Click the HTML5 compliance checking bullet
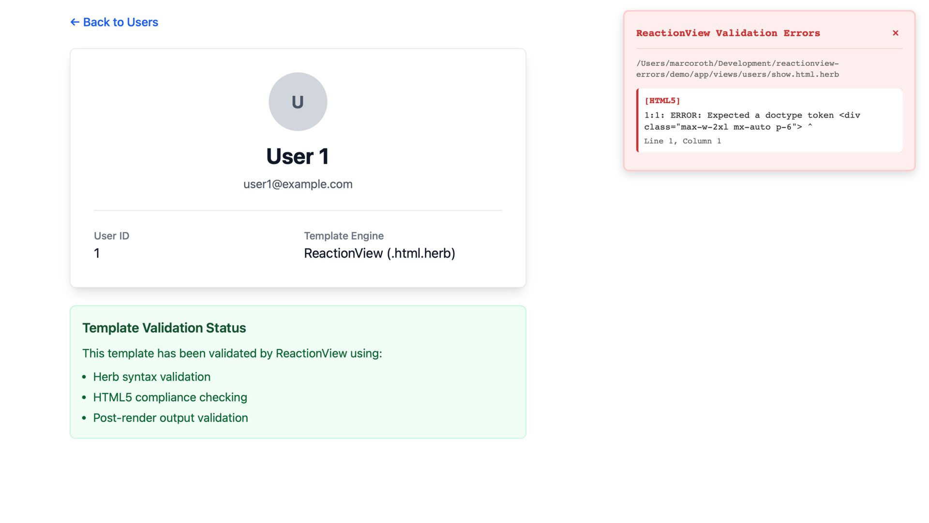Image resolution: width=929 pixels, height=523 pixels. [x=170, y=397]
